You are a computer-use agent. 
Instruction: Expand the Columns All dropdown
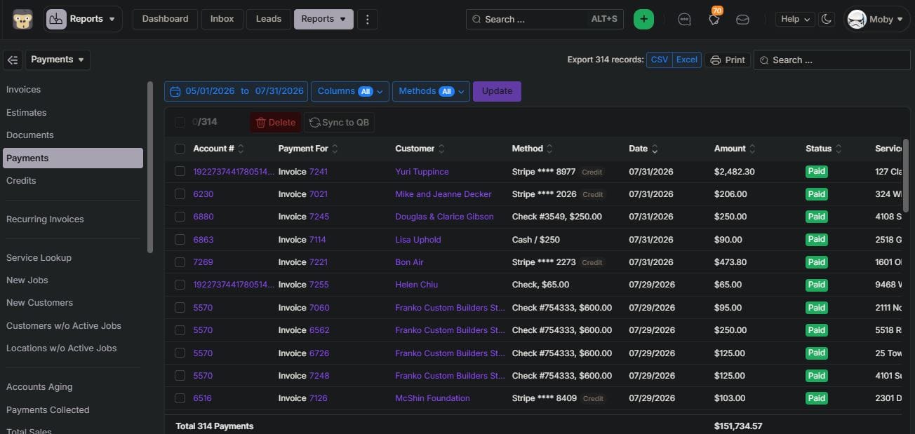point(350,91)
